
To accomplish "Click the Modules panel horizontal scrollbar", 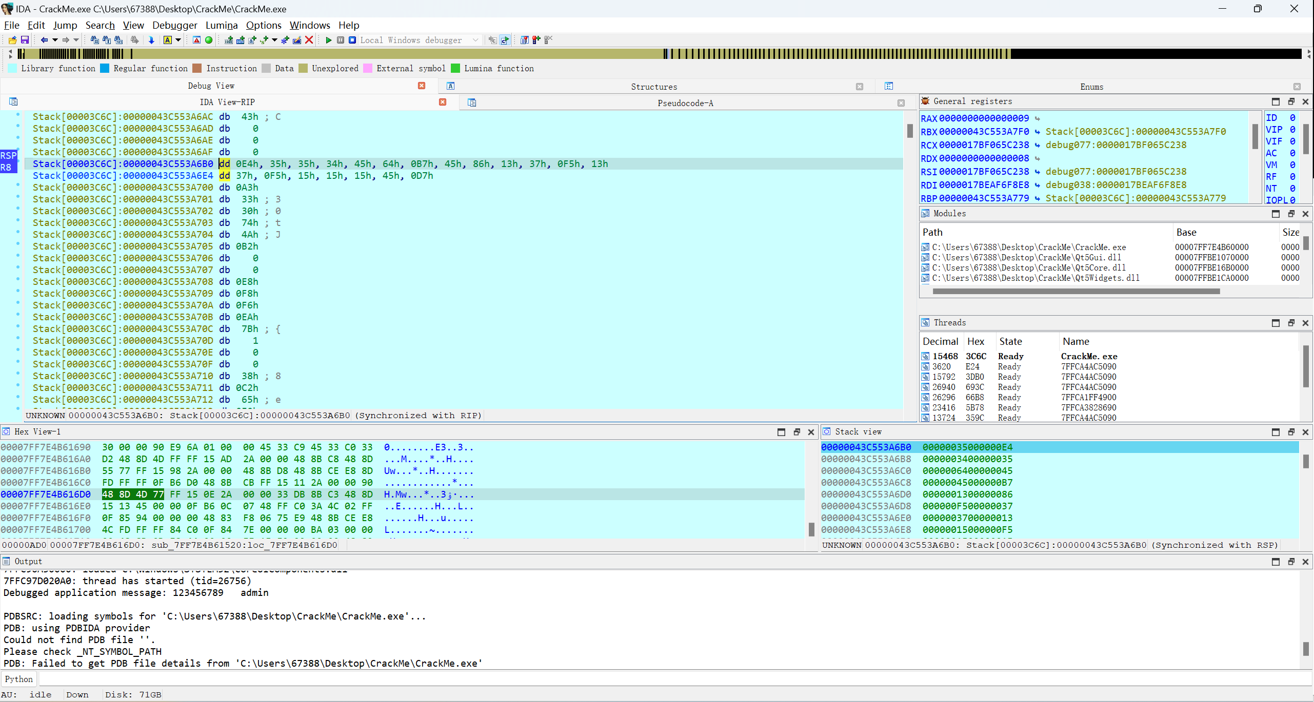I will point(1076,291).
